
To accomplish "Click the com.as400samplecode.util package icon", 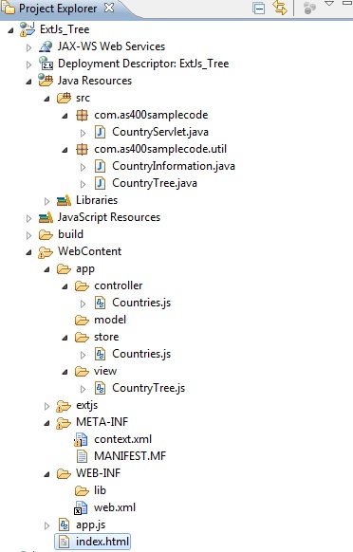I will click(83, 149).
